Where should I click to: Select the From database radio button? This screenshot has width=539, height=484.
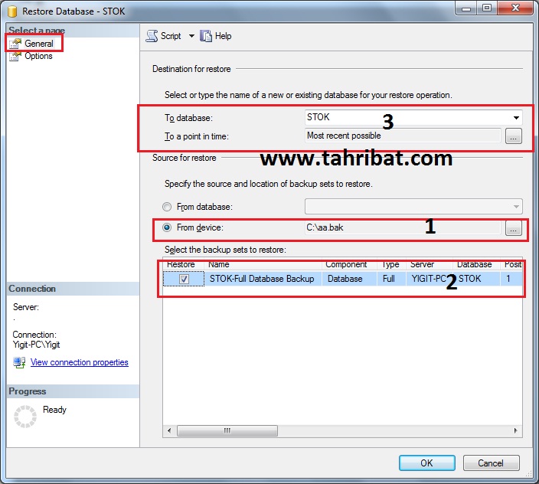pyautogui.click(x=168, y=207)
